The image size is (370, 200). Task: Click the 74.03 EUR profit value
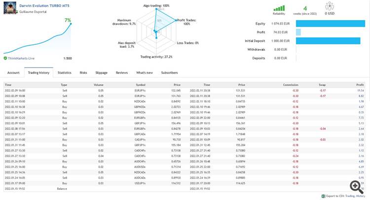click(281, 33)
